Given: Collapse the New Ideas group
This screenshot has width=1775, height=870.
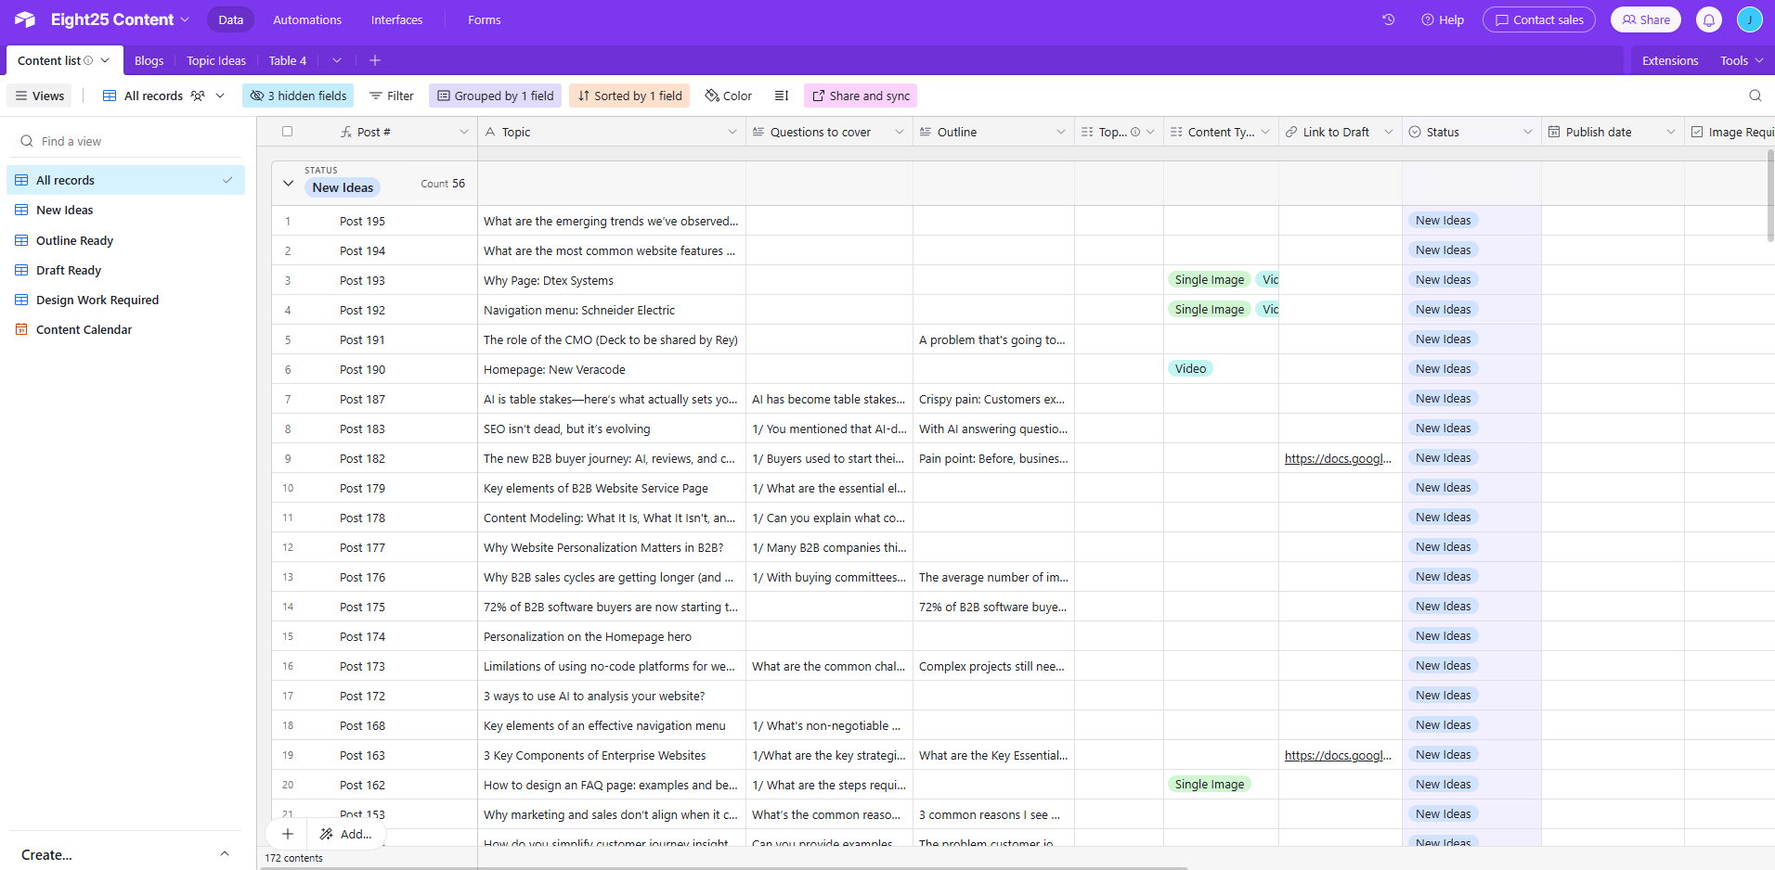Looking at the screenshot, I should tap(288, 184).
